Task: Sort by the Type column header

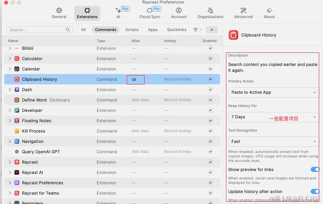Action: pos(101,41)
